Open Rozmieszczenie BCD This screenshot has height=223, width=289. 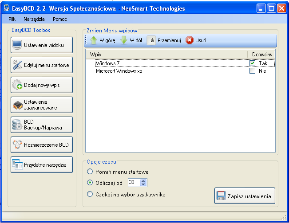[42, 145]
